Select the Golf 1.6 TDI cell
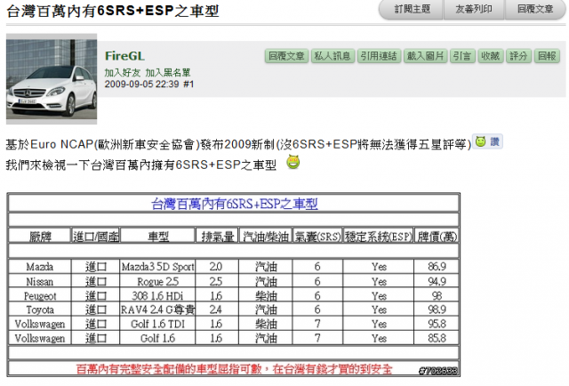Image resolution: width=569 pixels, height=386 pixels. [158, 324]
